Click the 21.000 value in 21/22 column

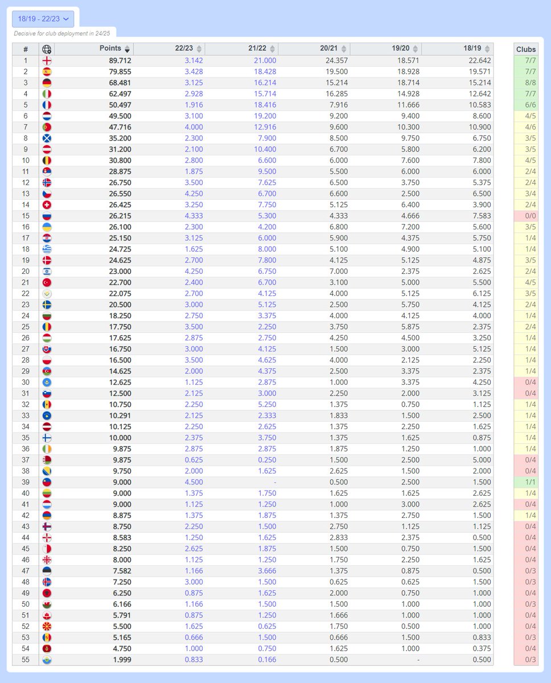[265, 60]
